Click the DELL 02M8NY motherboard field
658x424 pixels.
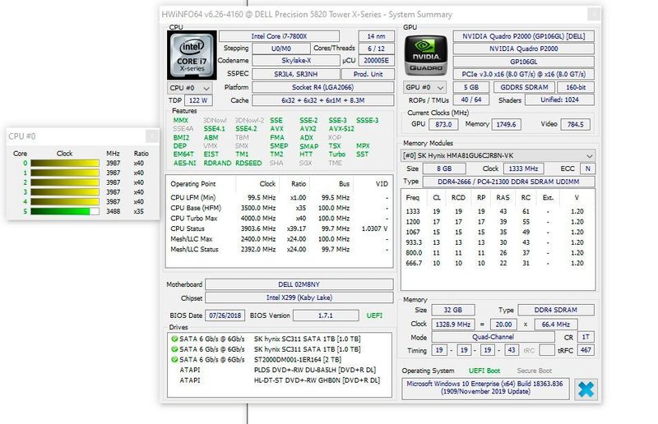(299, 284)
